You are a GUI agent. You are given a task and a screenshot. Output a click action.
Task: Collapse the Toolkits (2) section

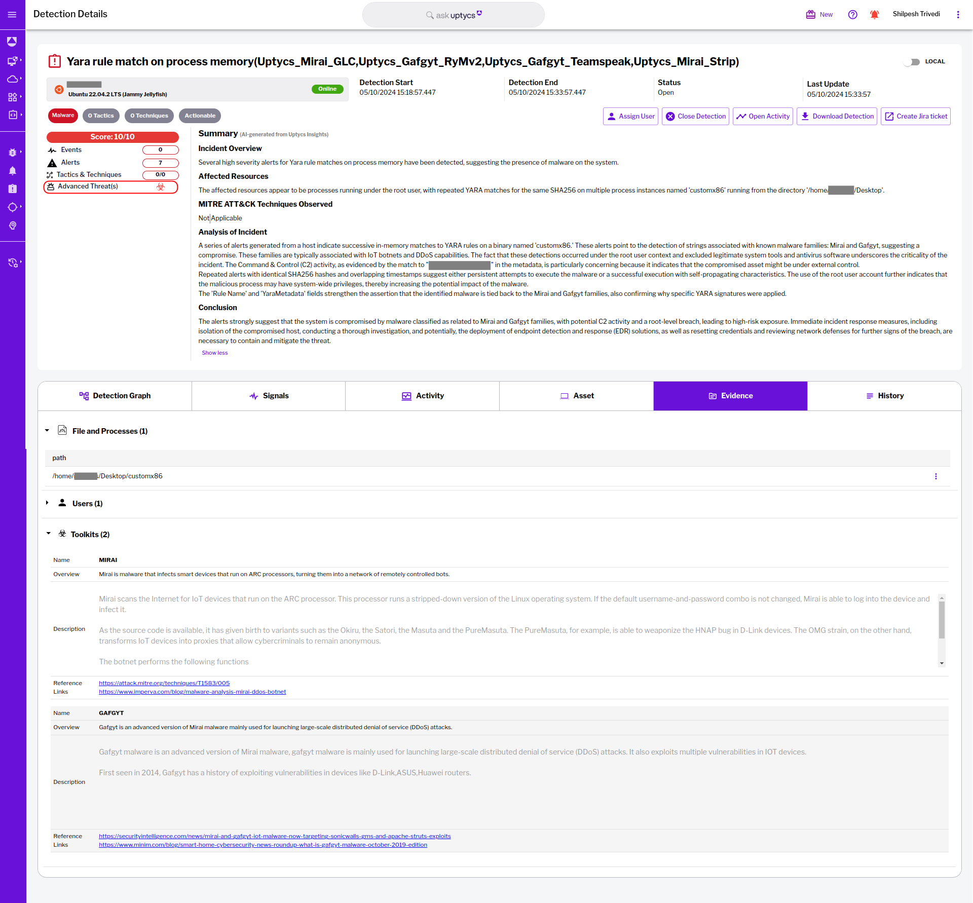49,534
